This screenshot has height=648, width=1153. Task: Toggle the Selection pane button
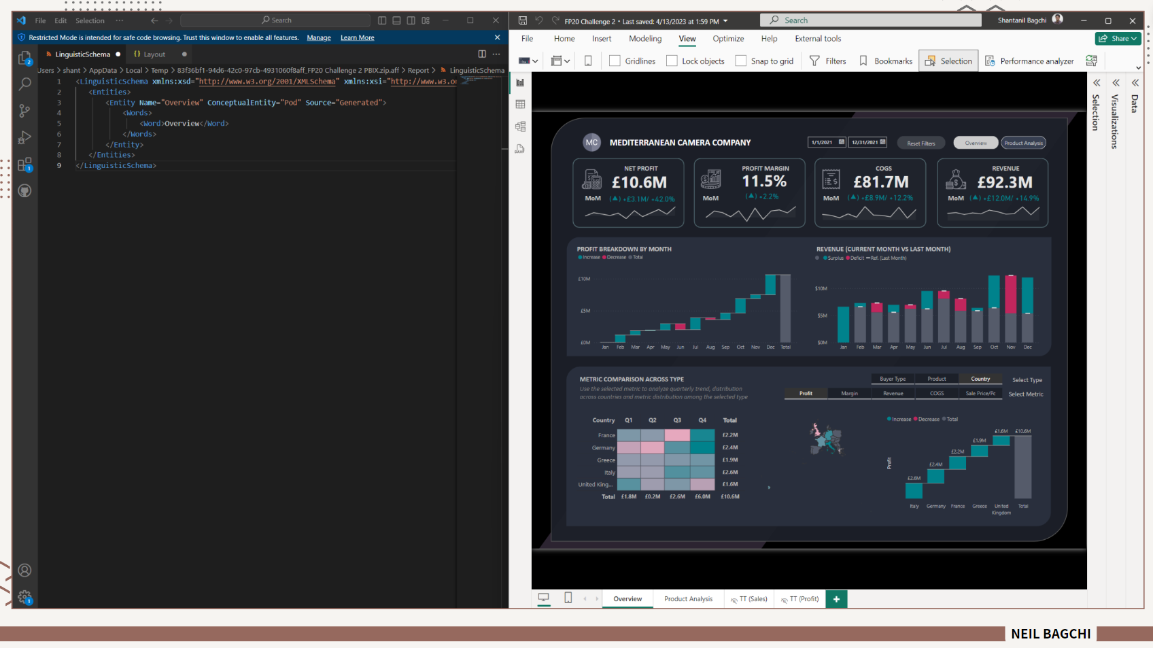pos(948,61)
